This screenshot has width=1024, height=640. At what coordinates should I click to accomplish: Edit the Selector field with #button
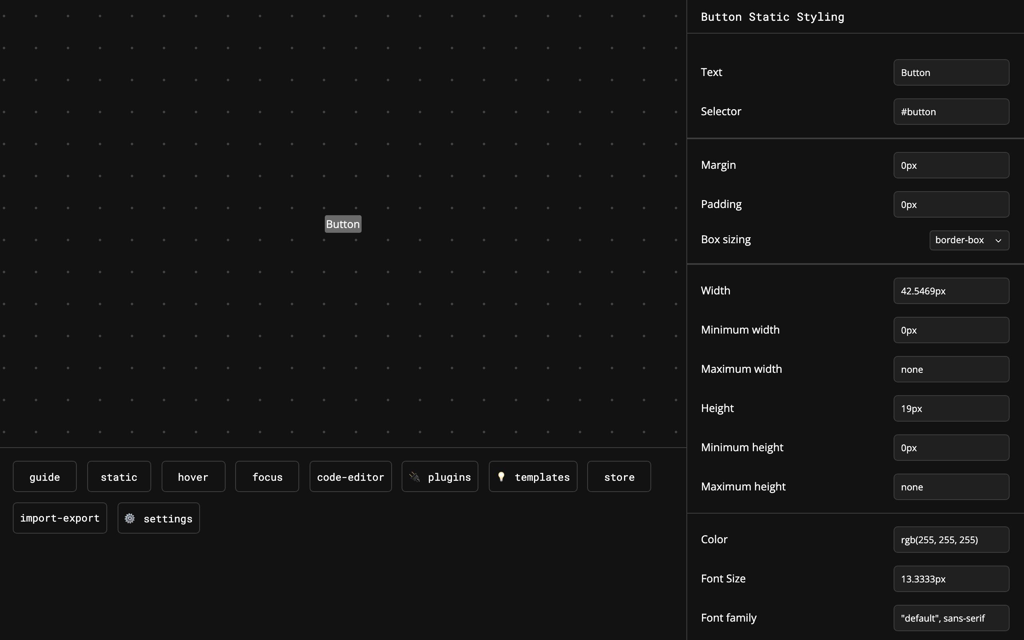951,112
